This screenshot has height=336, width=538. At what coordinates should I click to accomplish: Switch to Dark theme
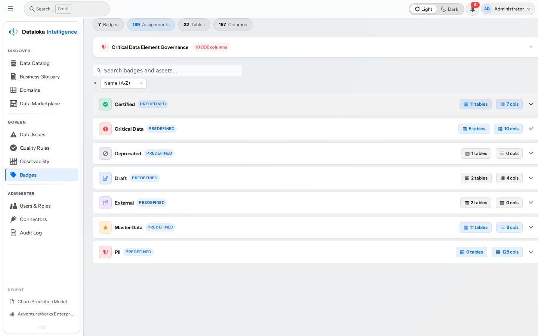coord(449,9)
